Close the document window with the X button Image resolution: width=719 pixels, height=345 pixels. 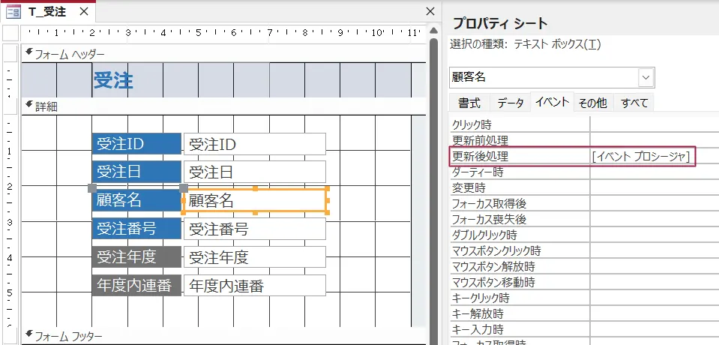point(430,12)
